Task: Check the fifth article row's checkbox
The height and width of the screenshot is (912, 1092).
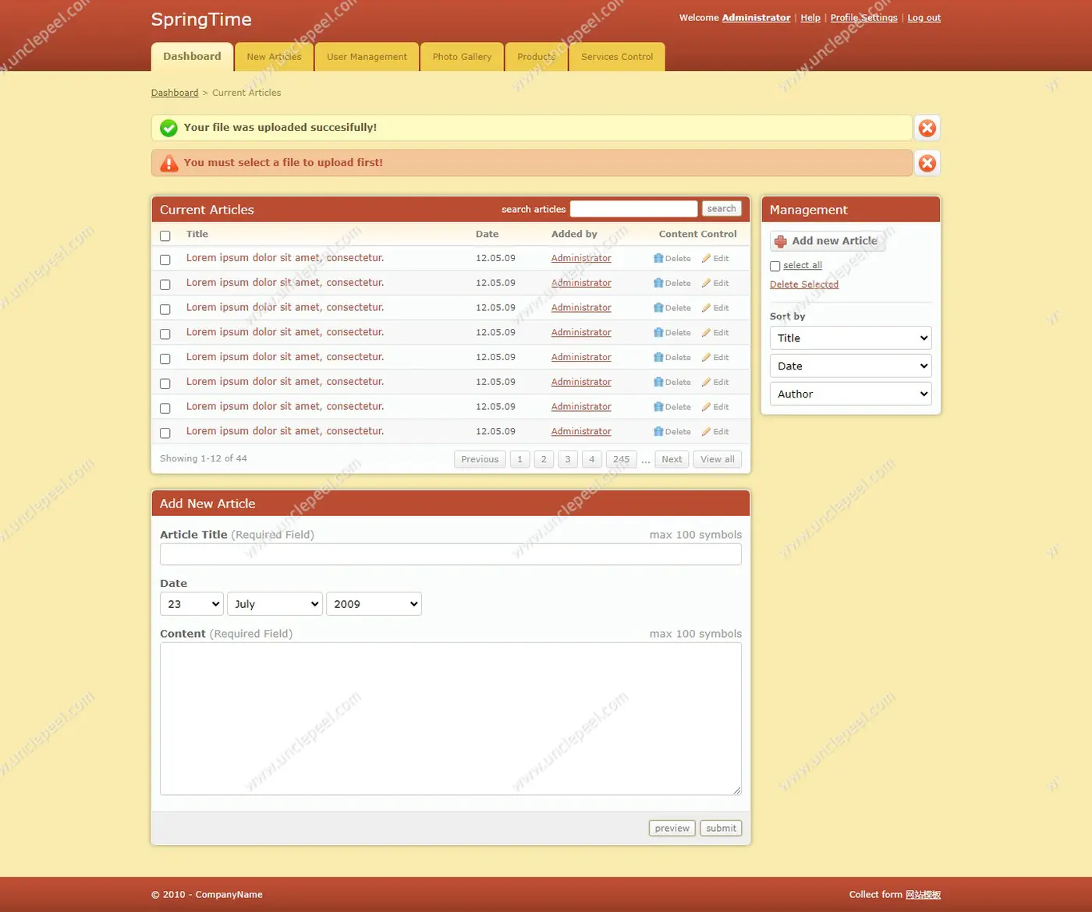Action: click(165, 359)
